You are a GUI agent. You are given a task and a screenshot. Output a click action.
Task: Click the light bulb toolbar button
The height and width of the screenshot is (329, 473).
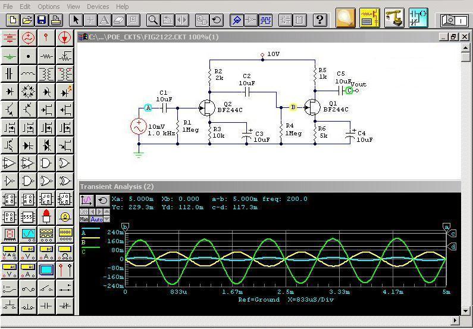click(345, 18)
